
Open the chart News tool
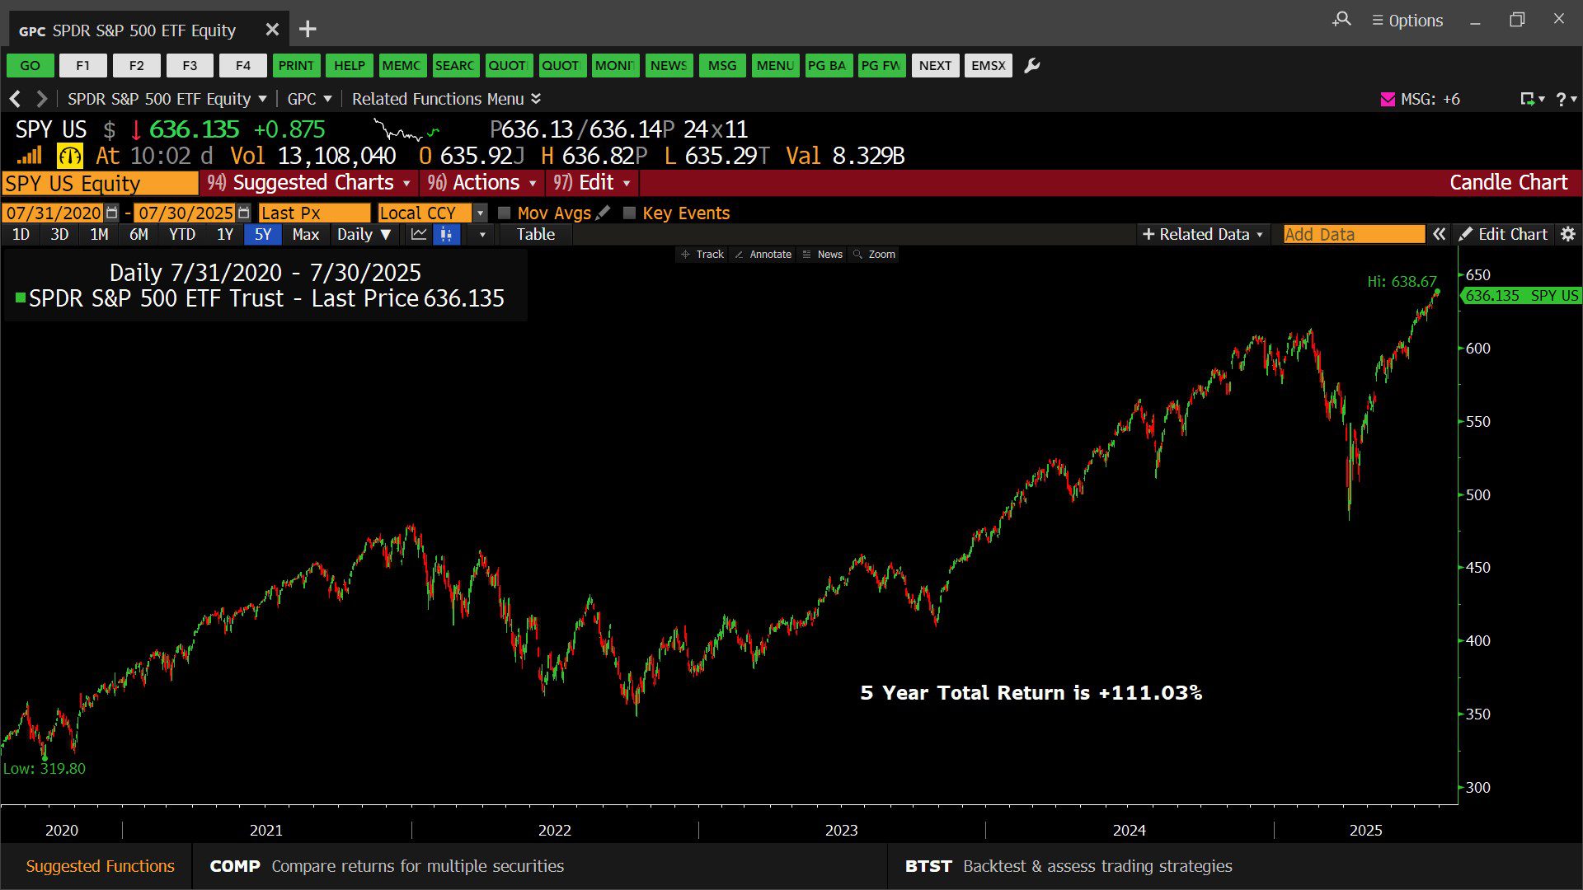pos(822,254)
